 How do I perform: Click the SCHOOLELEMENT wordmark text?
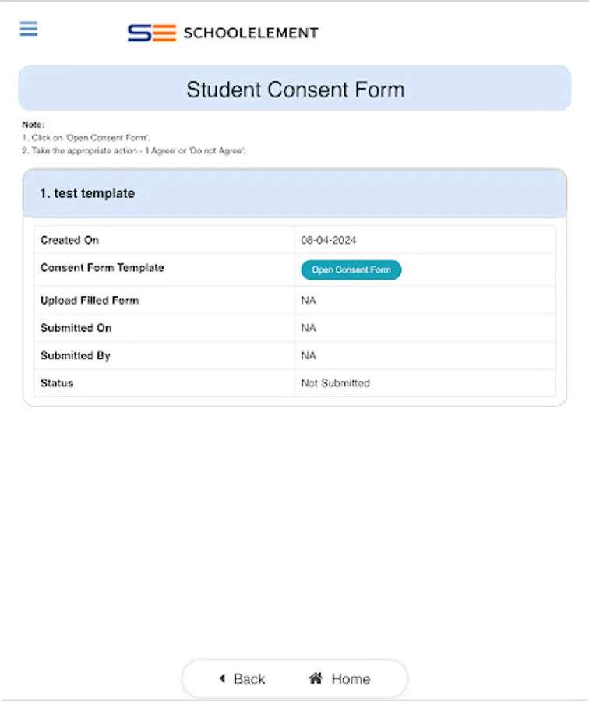(x=250, y=33)
